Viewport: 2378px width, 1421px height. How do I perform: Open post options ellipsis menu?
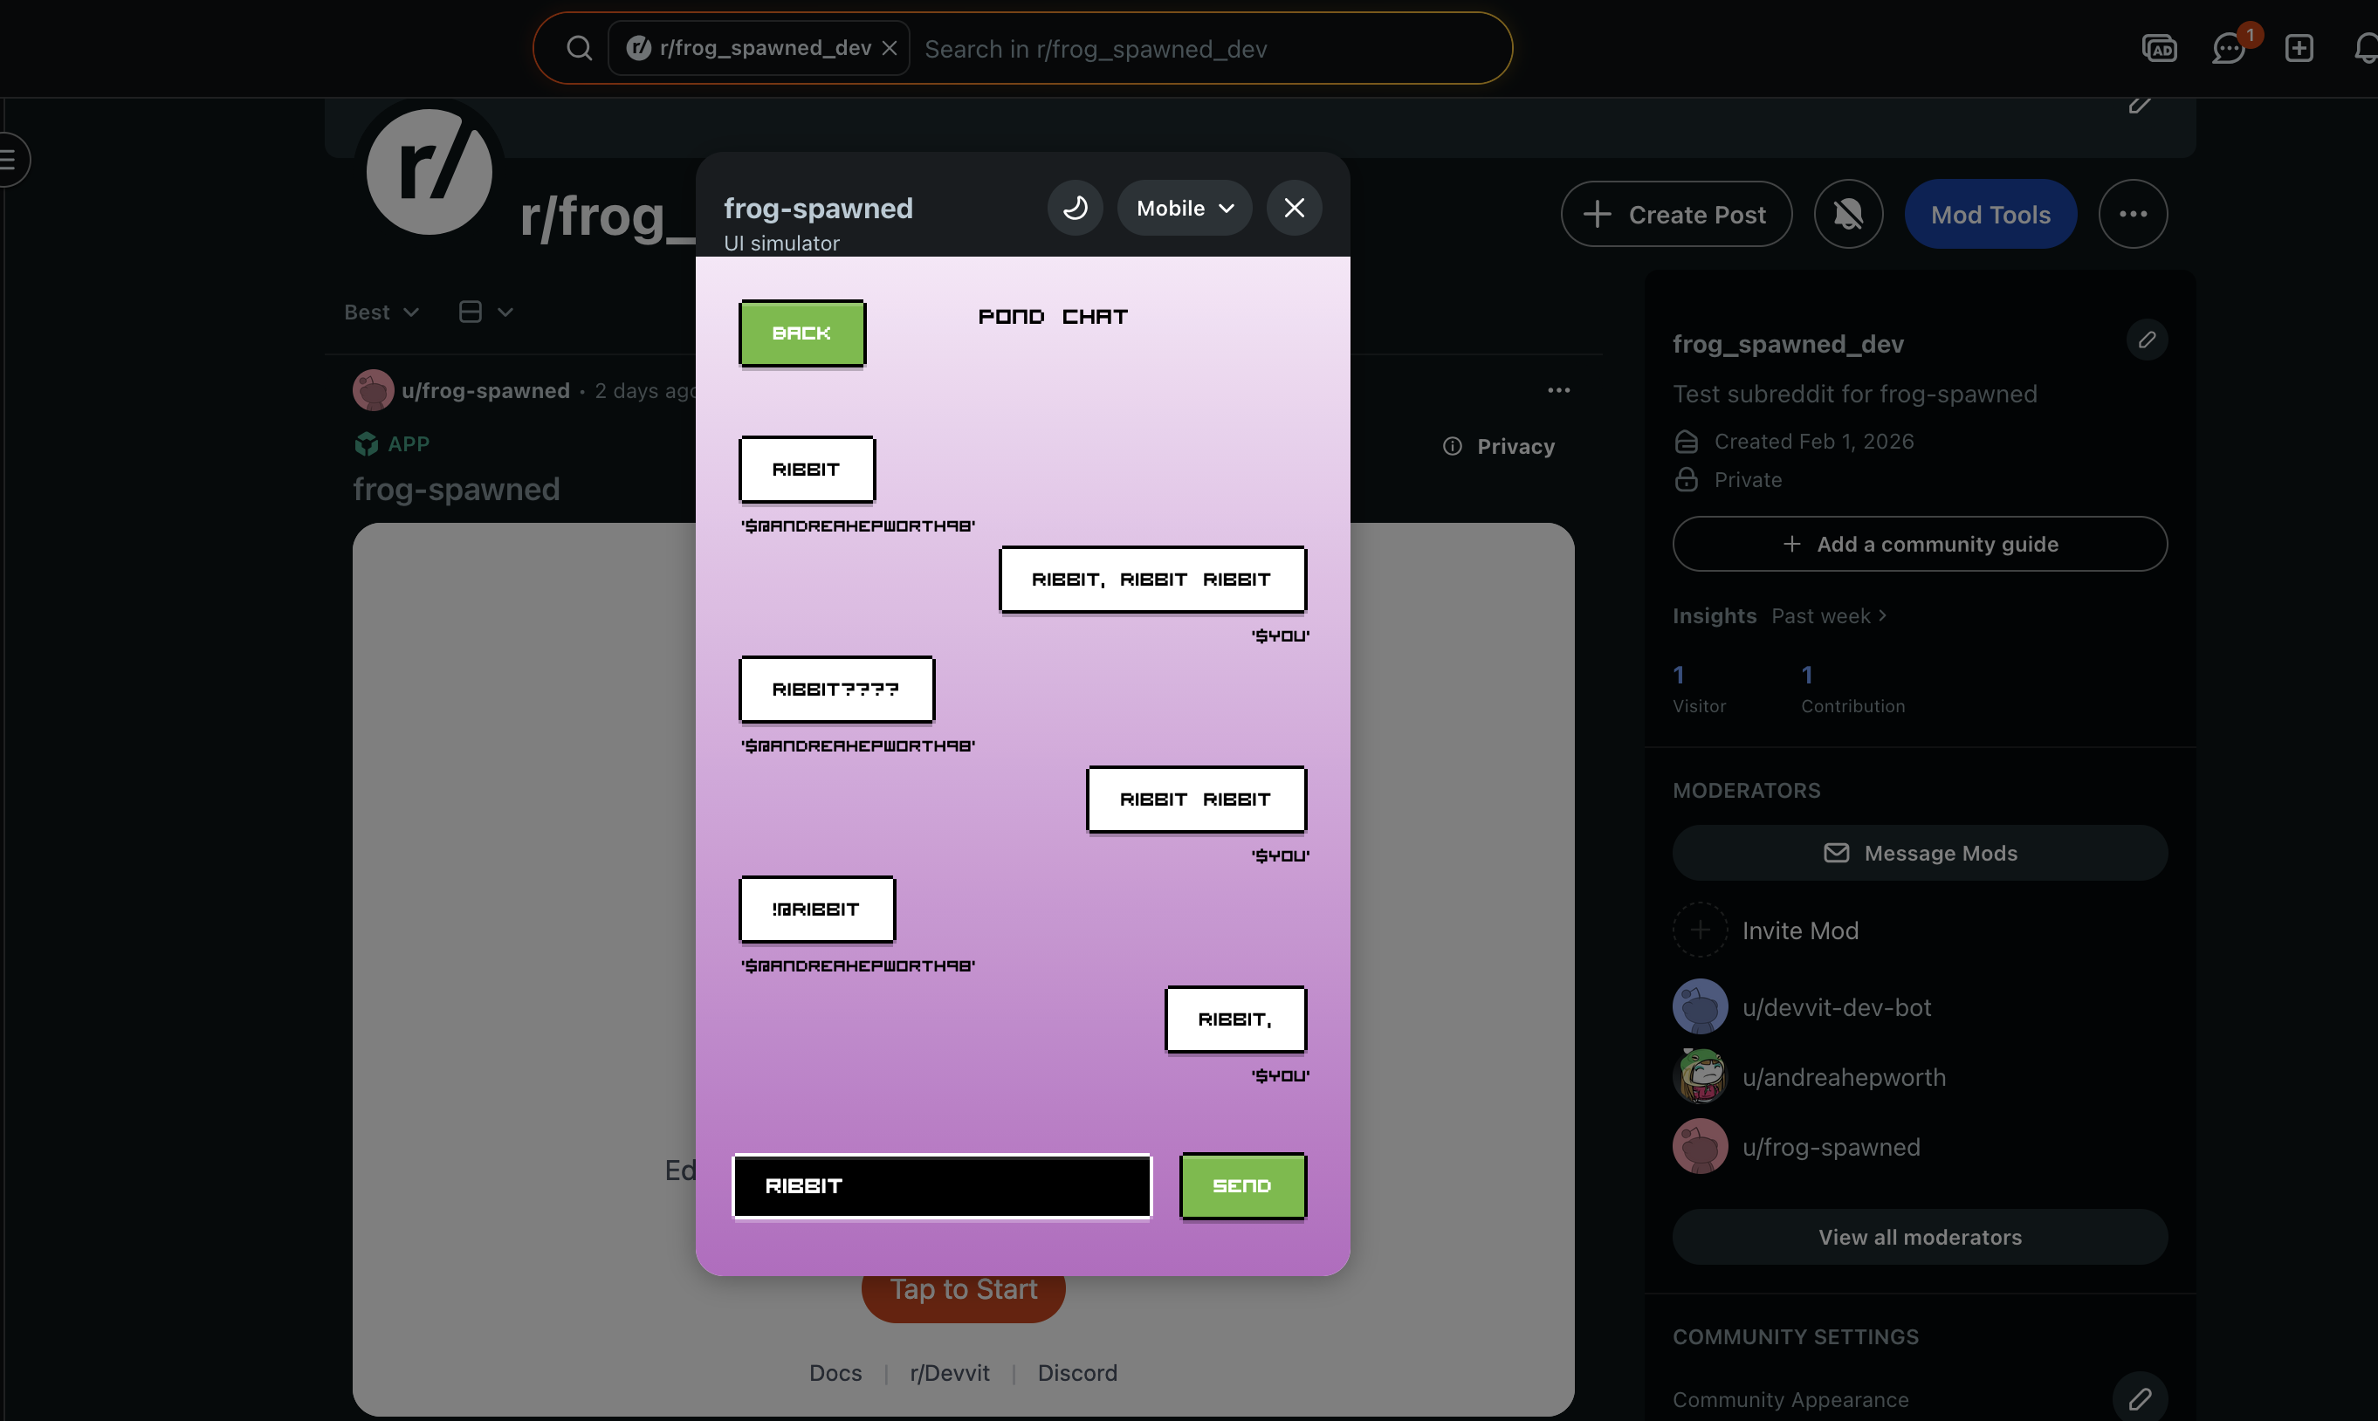click(x=1558, y=391)
